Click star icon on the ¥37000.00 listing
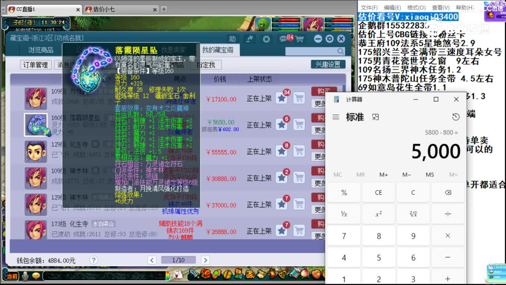The height and width of the screenshot is (285, 506). pyautogui.click(x=281, y=204)
